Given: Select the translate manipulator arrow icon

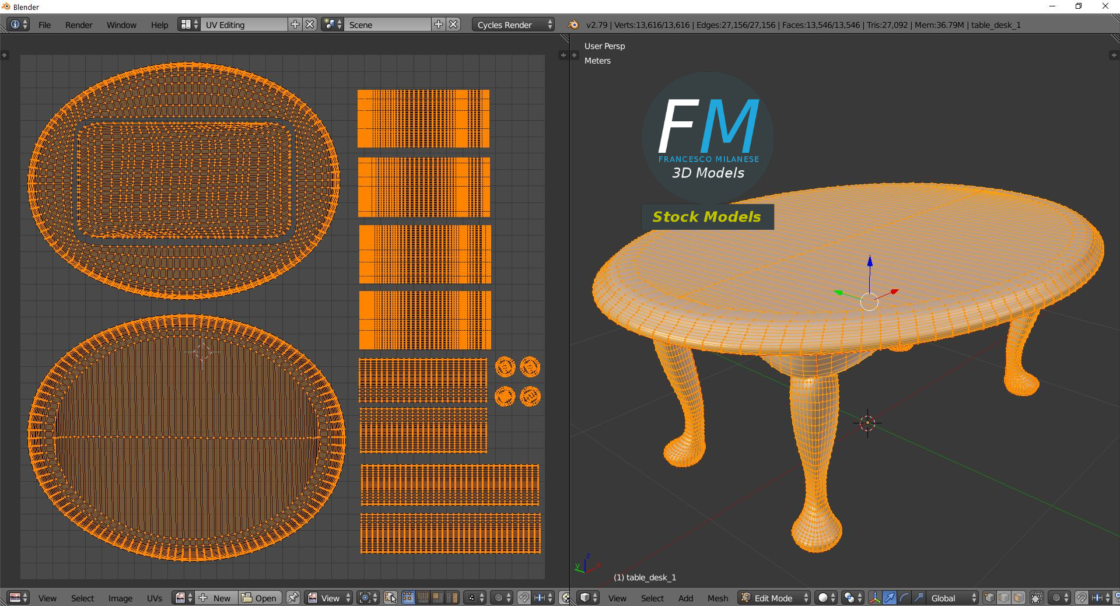Looking at the screenshot, I should pyautogui.click(x=889, y=598).
